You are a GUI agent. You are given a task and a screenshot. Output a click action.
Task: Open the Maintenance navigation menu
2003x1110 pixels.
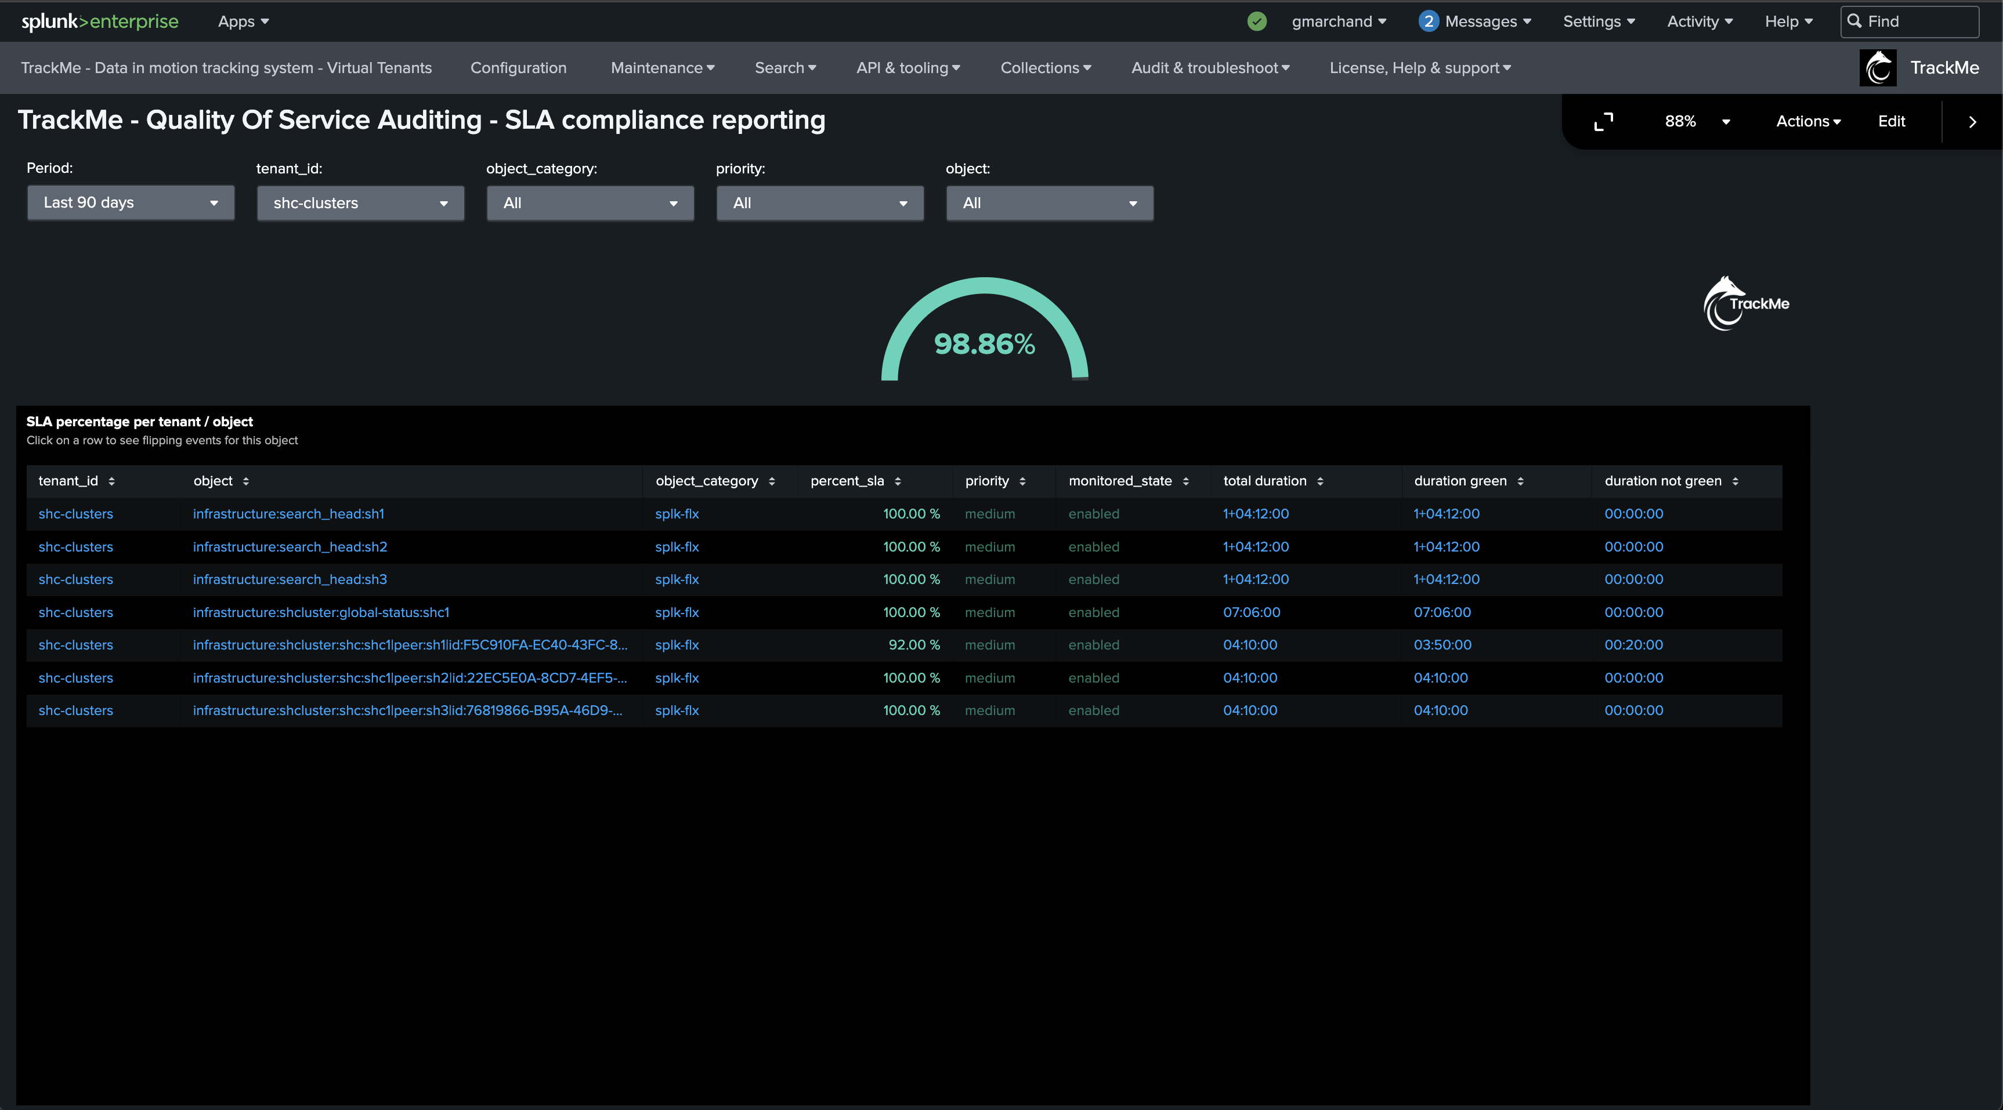(663, 68)
